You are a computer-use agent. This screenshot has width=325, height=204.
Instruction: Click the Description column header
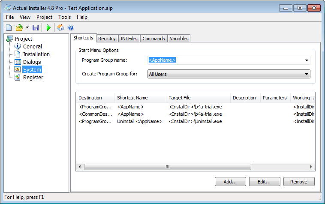pyautogui.click(x=245, y=98)
